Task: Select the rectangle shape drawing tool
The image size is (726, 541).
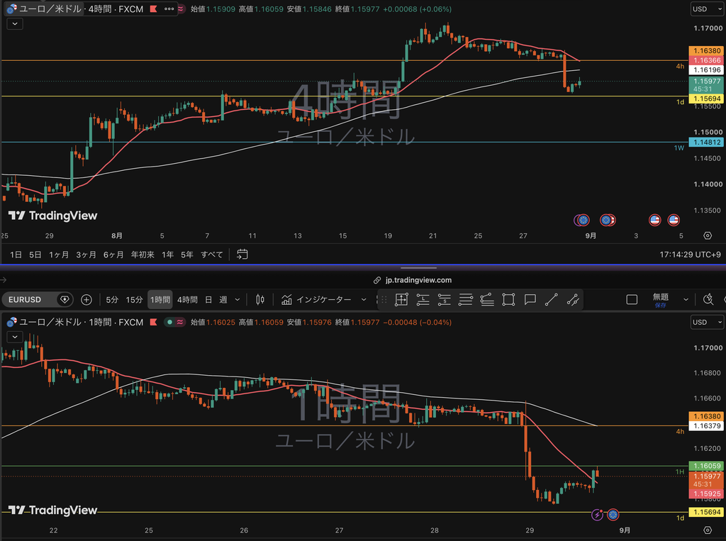Action: coord(508,300)
